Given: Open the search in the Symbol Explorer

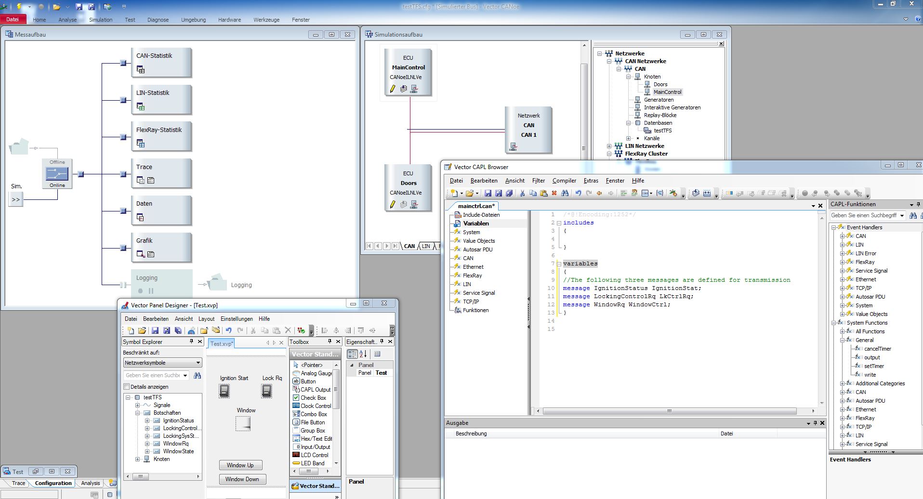Looking at the screenshot, I should click(x=198, y=375).
